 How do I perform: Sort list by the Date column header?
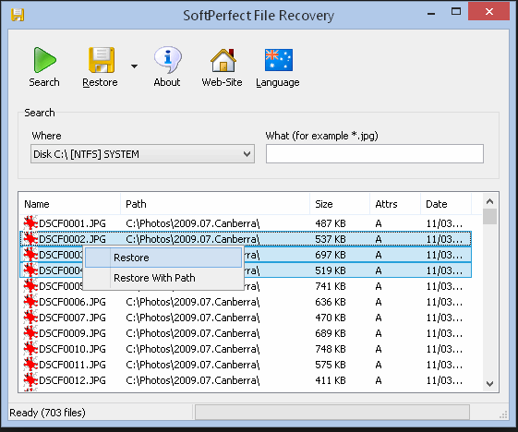(x=446, y=204)
